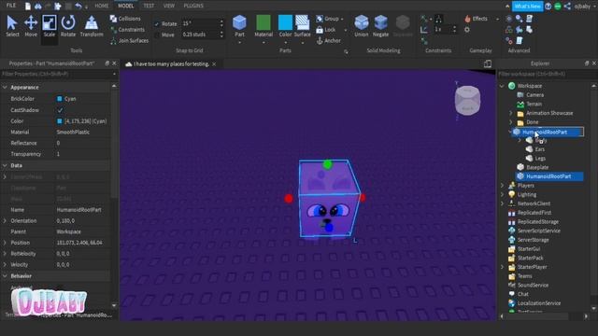Toggle Constraints mode

pyautogui.click(x=127, y=30)
